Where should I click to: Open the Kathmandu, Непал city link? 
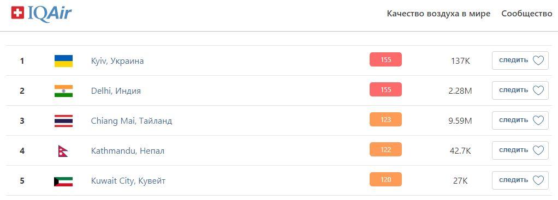(128, 151)
